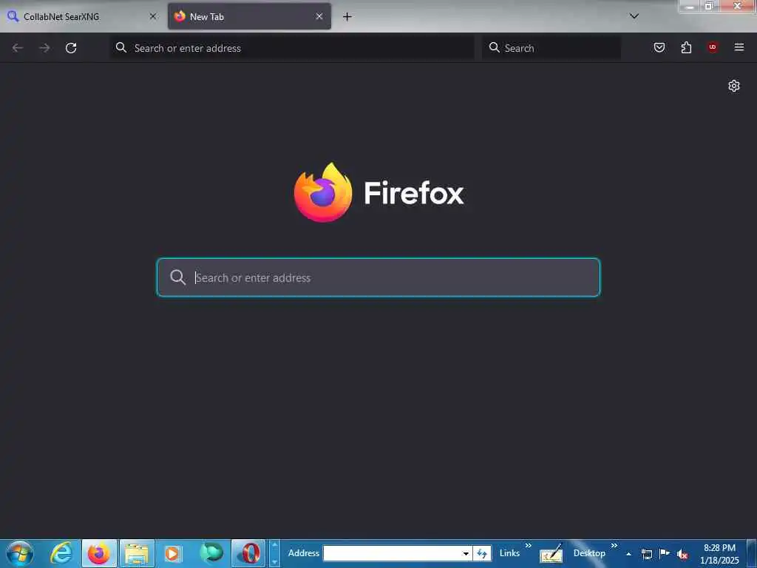The image size is (757, 568).
Task: Click the Firefox taskbar button
Action: coord(100,553)
